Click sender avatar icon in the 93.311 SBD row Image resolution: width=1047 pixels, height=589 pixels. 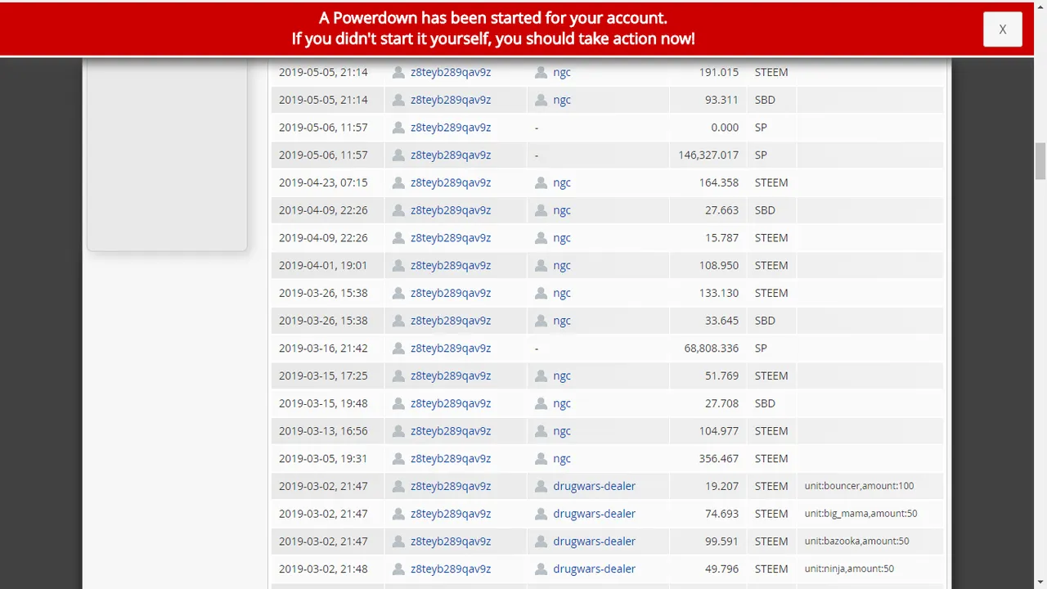(x=398, y=100)
